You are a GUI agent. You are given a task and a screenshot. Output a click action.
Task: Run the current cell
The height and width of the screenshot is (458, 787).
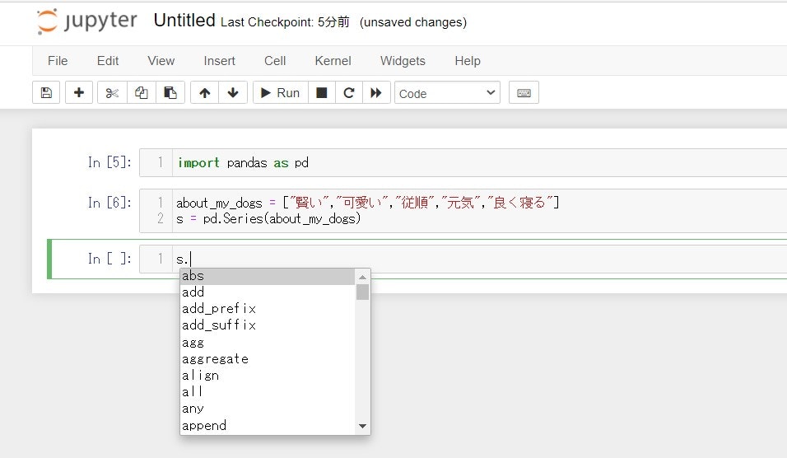(x=280, y=92)
